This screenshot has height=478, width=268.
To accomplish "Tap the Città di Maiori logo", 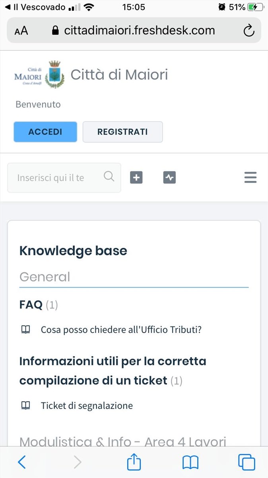I will [39, 74].
